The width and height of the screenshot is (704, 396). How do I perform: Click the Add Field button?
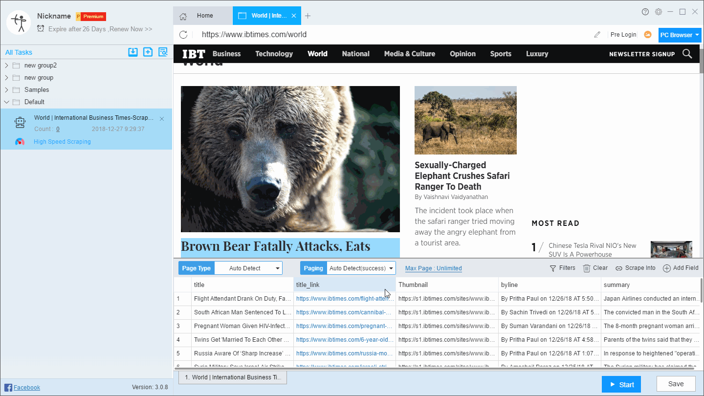point(681,268)
